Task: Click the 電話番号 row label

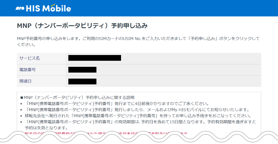Action: [x=28, y=70]
